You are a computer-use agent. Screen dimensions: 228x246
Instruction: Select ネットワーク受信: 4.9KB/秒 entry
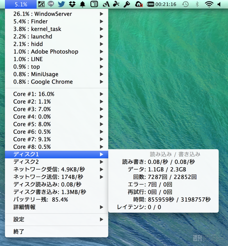(56, 169)
